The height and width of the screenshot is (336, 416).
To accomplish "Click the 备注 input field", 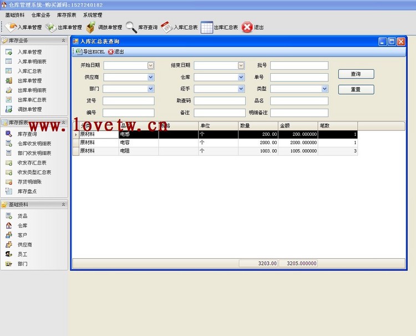I will click(x=220, y=113).
